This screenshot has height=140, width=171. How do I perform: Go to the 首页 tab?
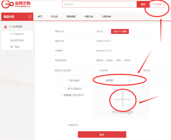click(40, 16)
